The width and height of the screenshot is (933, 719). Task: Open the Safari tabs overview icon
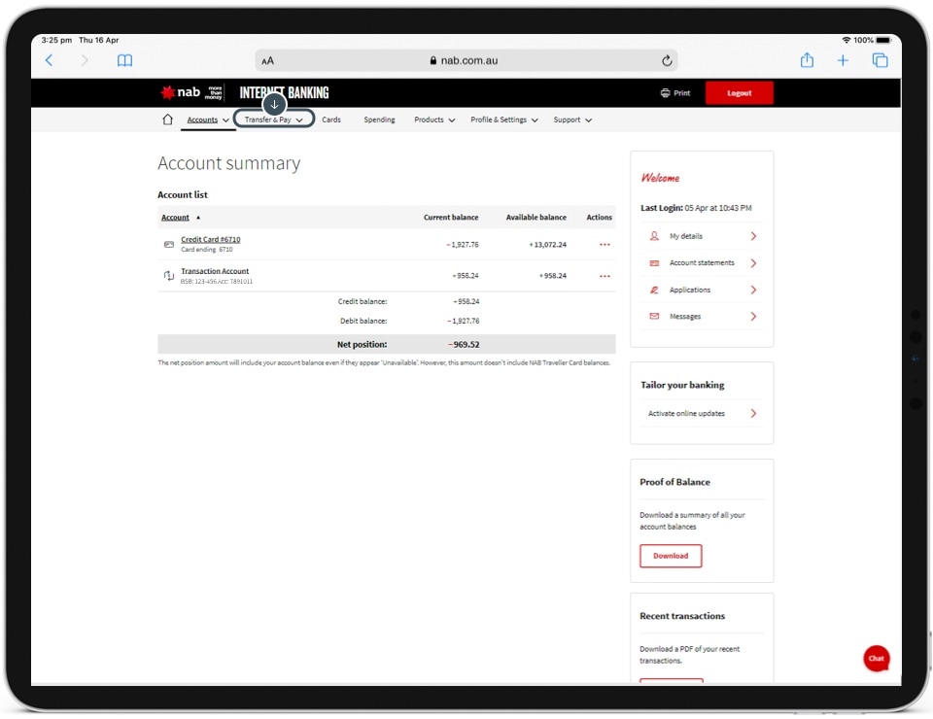[880, 60]
